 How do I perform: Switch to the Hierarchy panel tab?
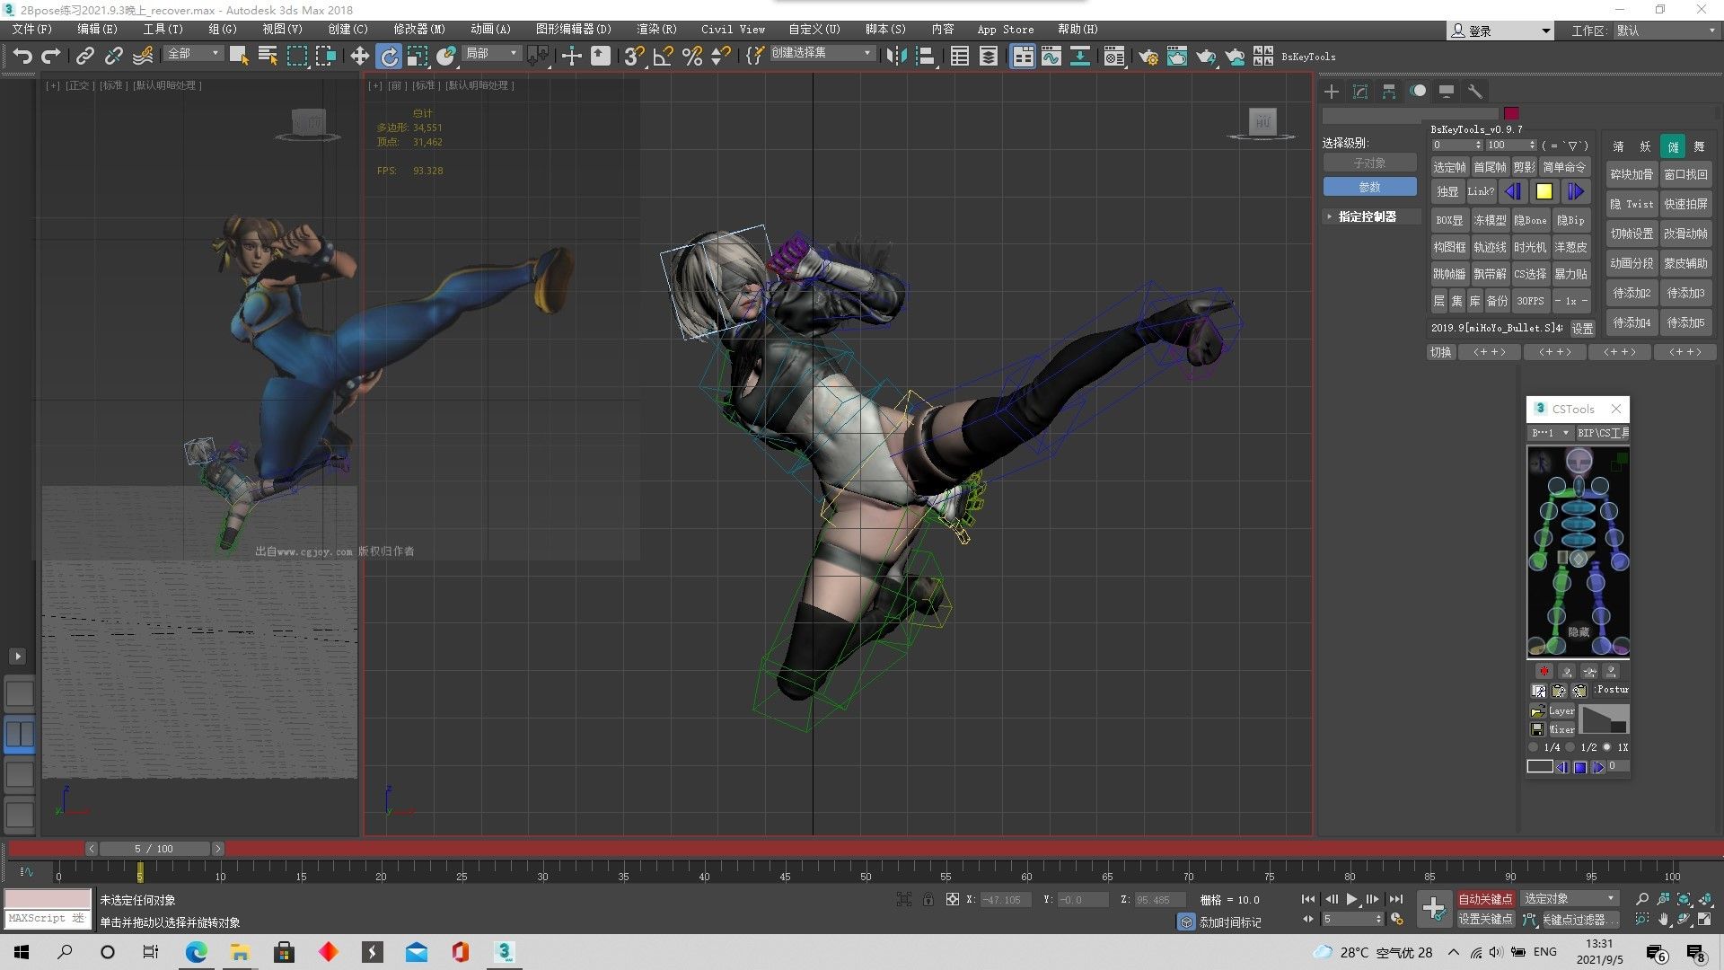tap(1389, 91)
